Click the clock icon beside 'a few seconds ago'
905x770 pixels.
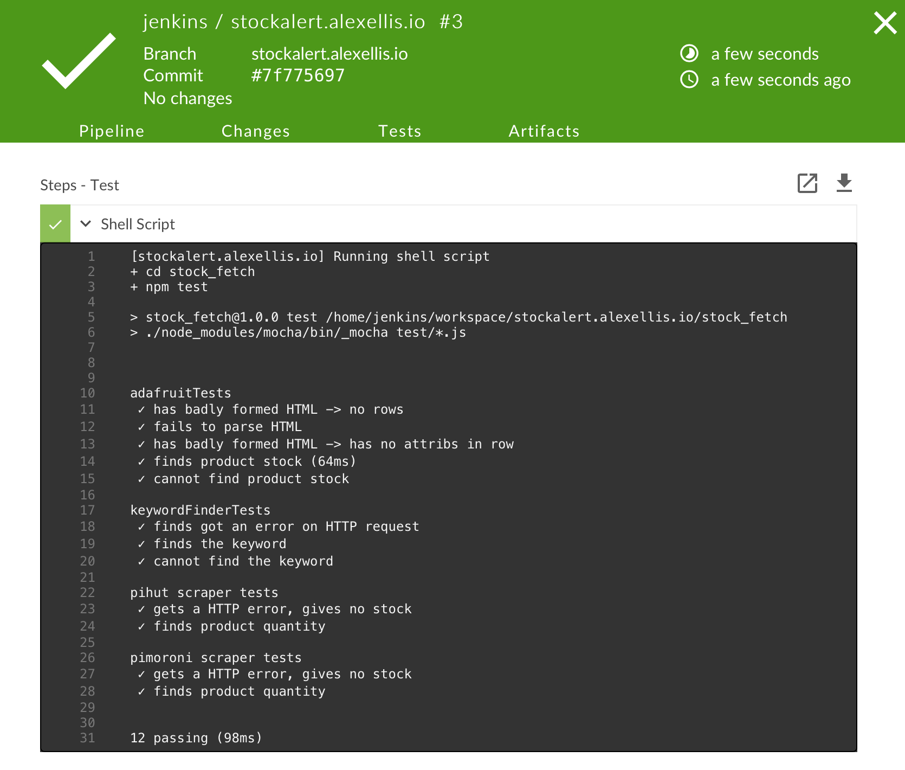coord(689,80)
